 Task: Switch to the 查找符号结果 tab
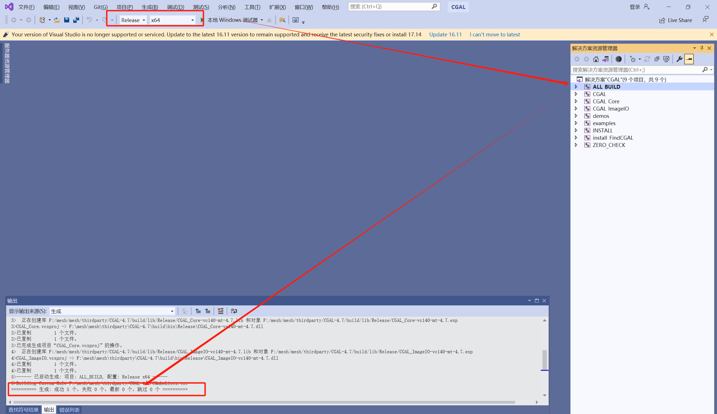point(24,410)
